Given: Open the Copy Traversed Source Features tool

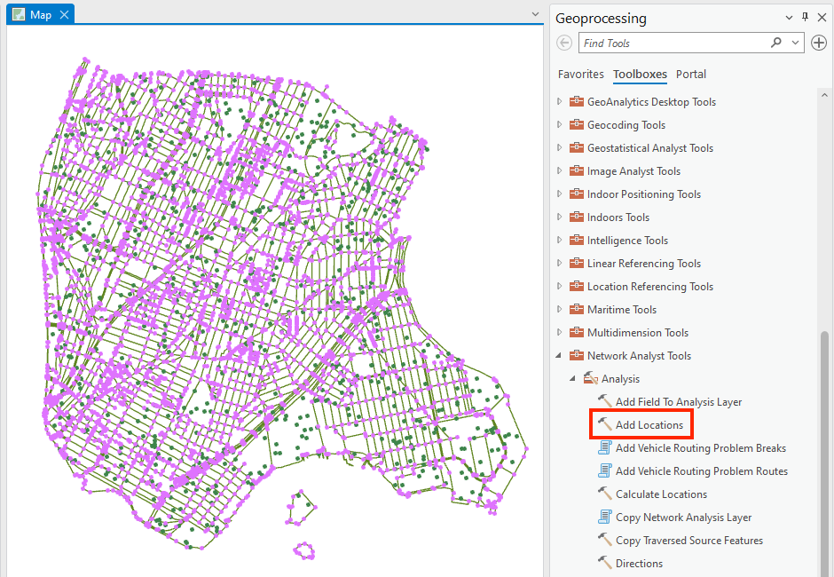Looking at the screenshot, I should coord(689,541).
